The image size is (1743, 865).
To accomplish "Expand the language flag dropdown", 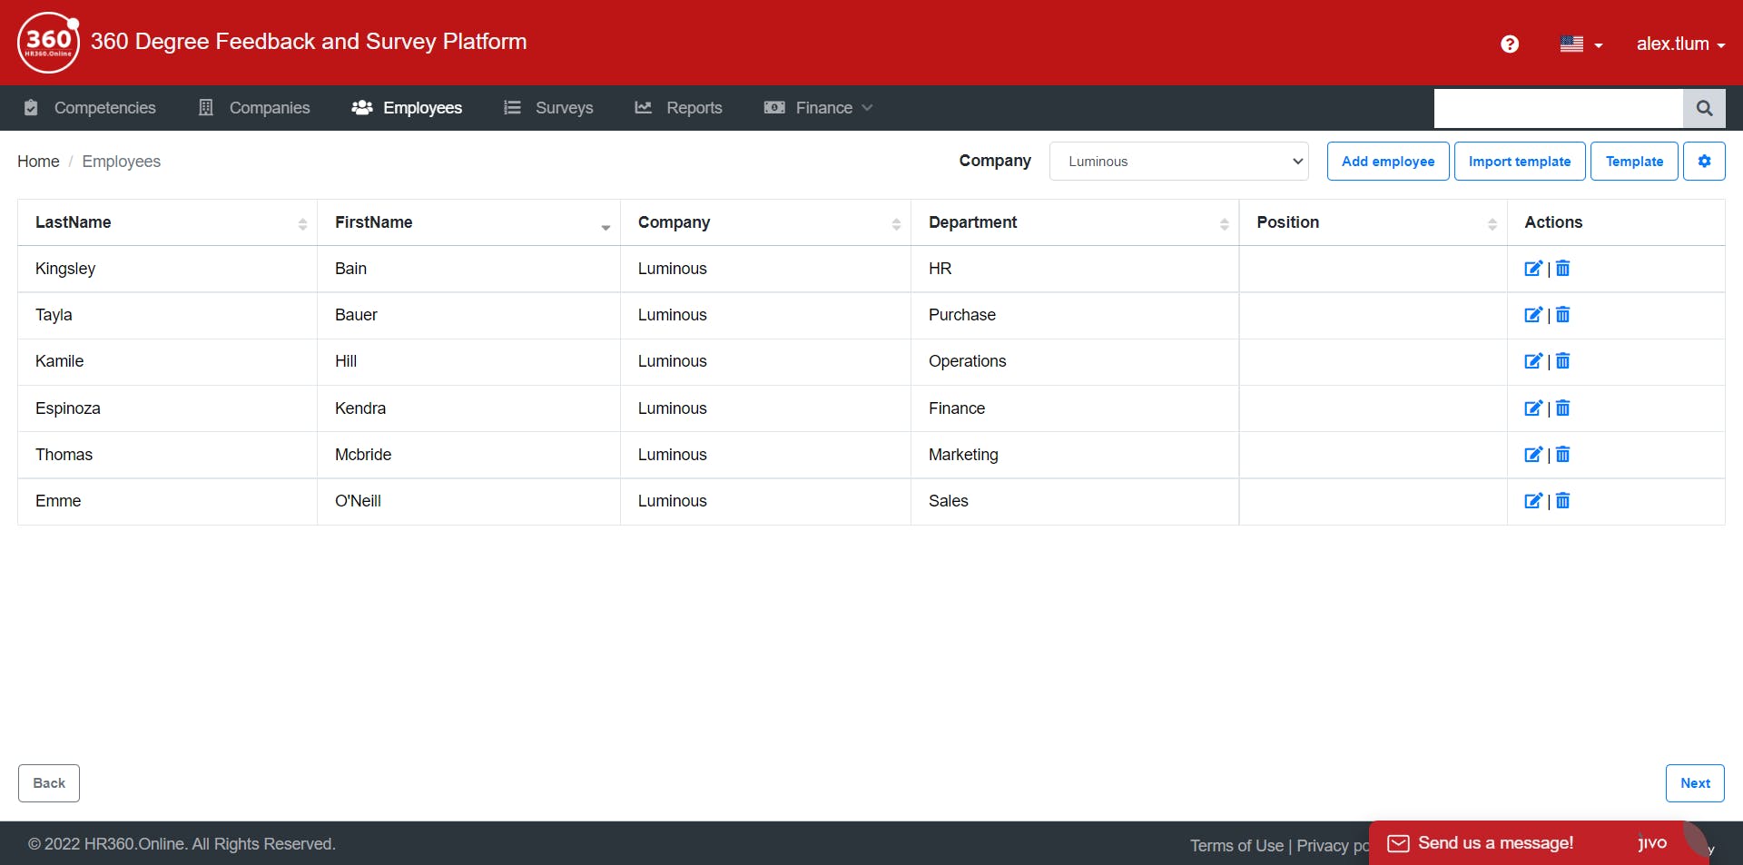I will [1581, 44].
